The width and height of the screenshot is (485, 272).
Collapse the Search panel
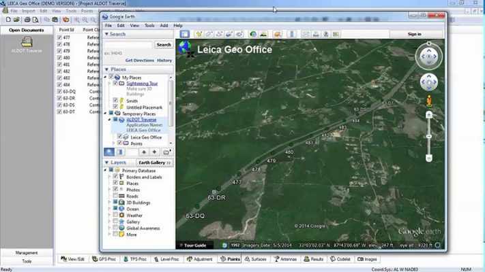pyautogui.click(x=106, y=34)
